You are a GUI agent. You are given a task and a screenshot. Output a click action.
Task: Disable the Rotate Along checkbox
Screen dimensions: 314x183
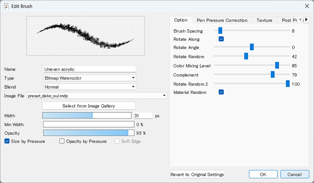[221, 39]
